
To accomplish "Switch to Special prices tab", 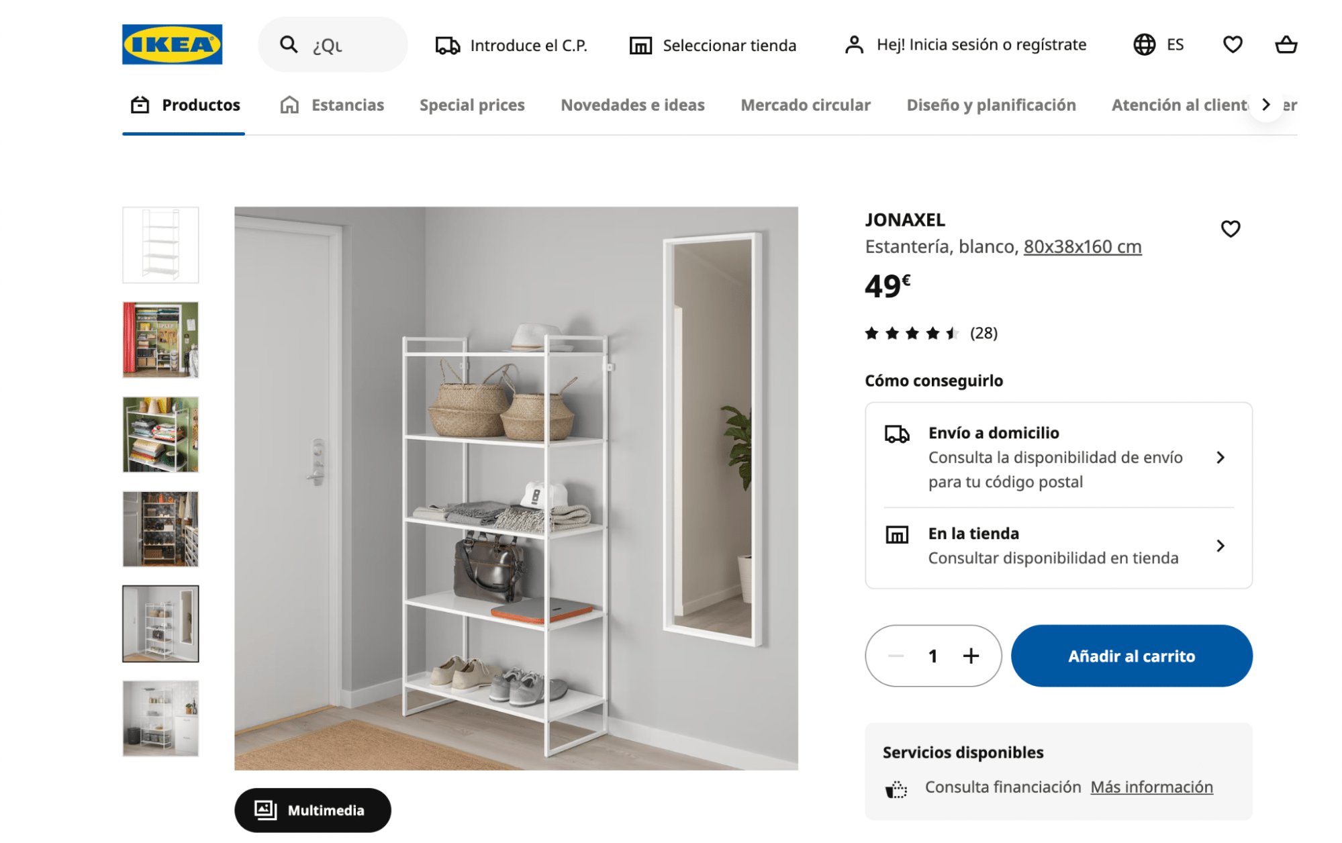I will click(x=472, y=105).
